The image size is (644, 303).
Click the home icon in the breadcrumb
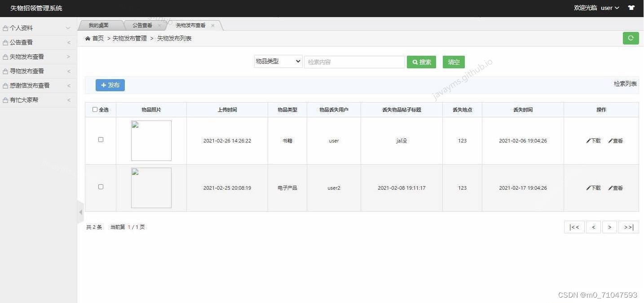[x=88, y=38]
